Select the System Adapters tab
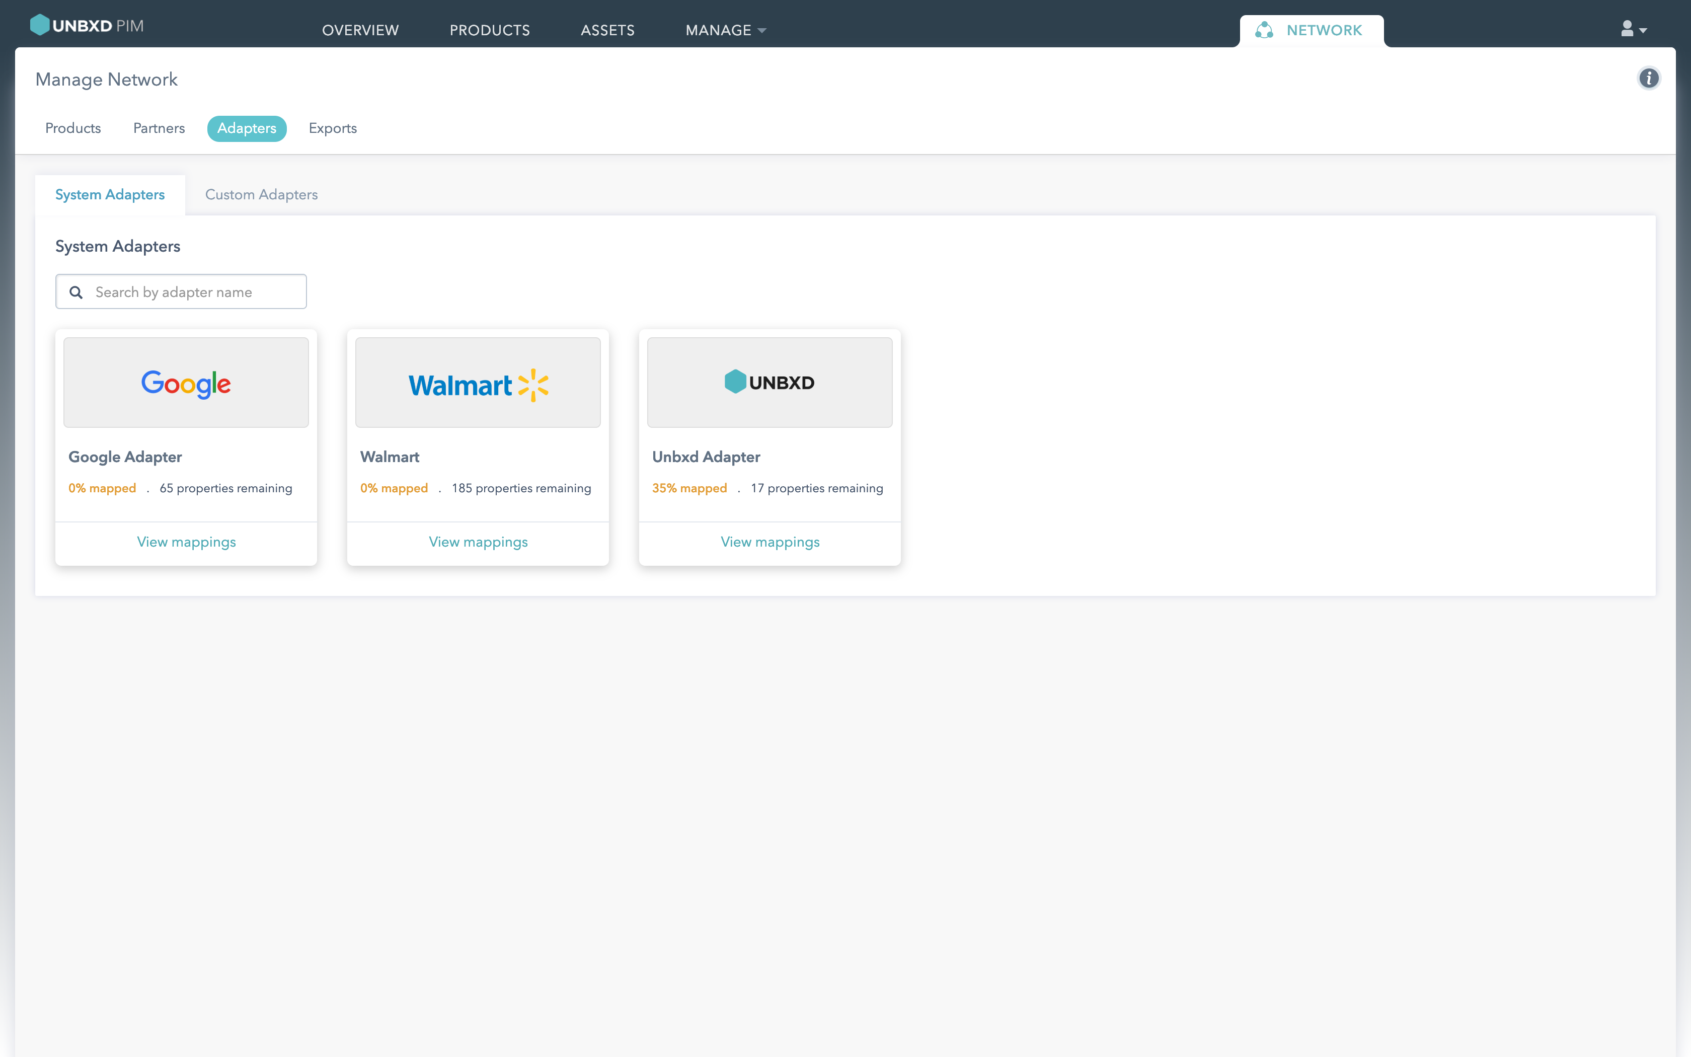Image resolution: width=1691 pixels, height=1057 pixels. point(110,194)
